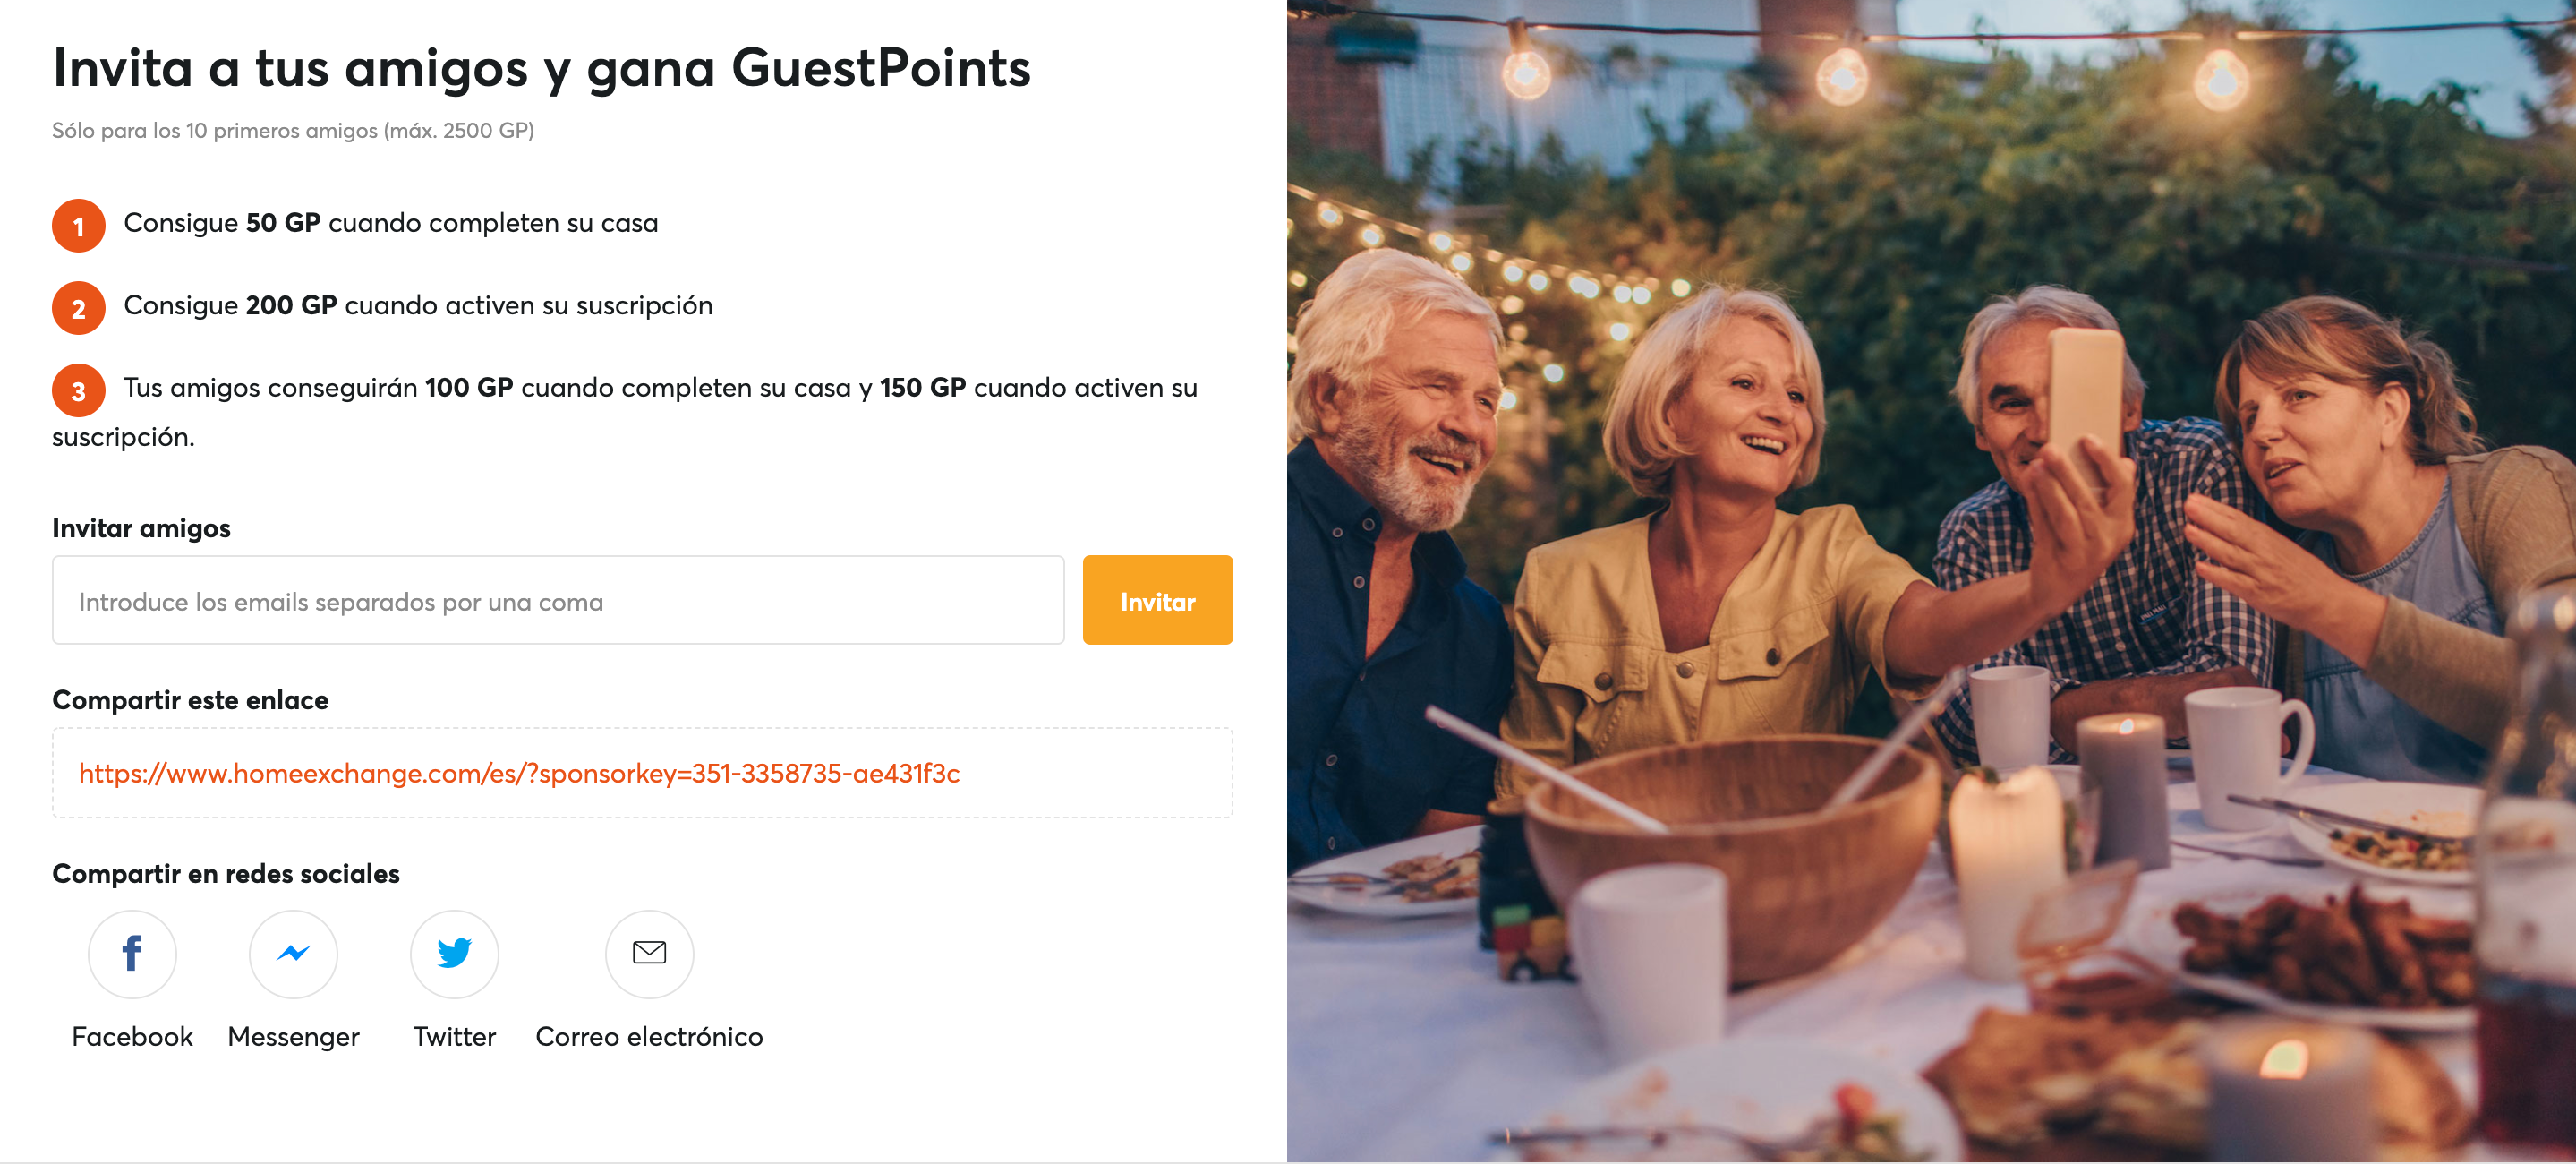Click the "Compartir en redes sociales" heading

pyautogui.click(x=226, y=873)
